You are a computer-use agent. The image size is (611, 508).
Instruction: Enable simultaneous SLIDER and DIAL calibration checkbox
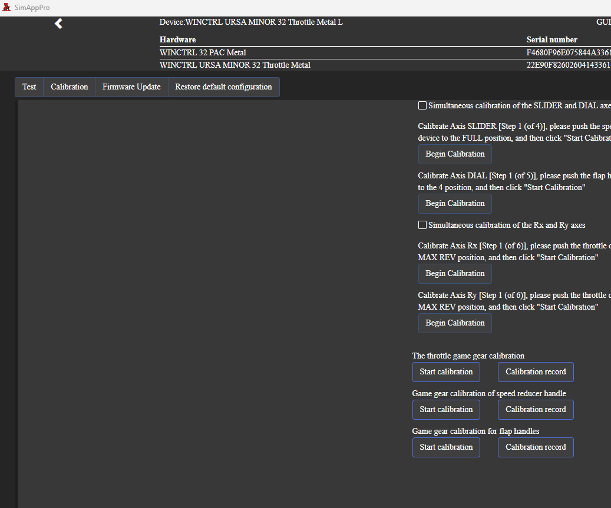coord(422,105)
